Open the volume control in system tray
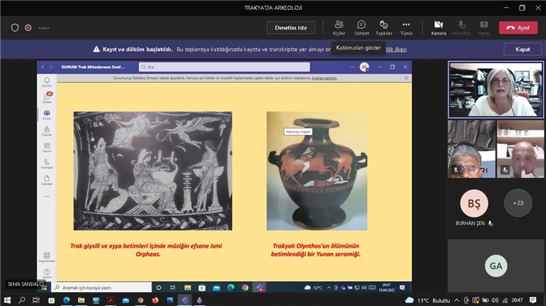Screen dimensions: 546x306 pos(494,300)
